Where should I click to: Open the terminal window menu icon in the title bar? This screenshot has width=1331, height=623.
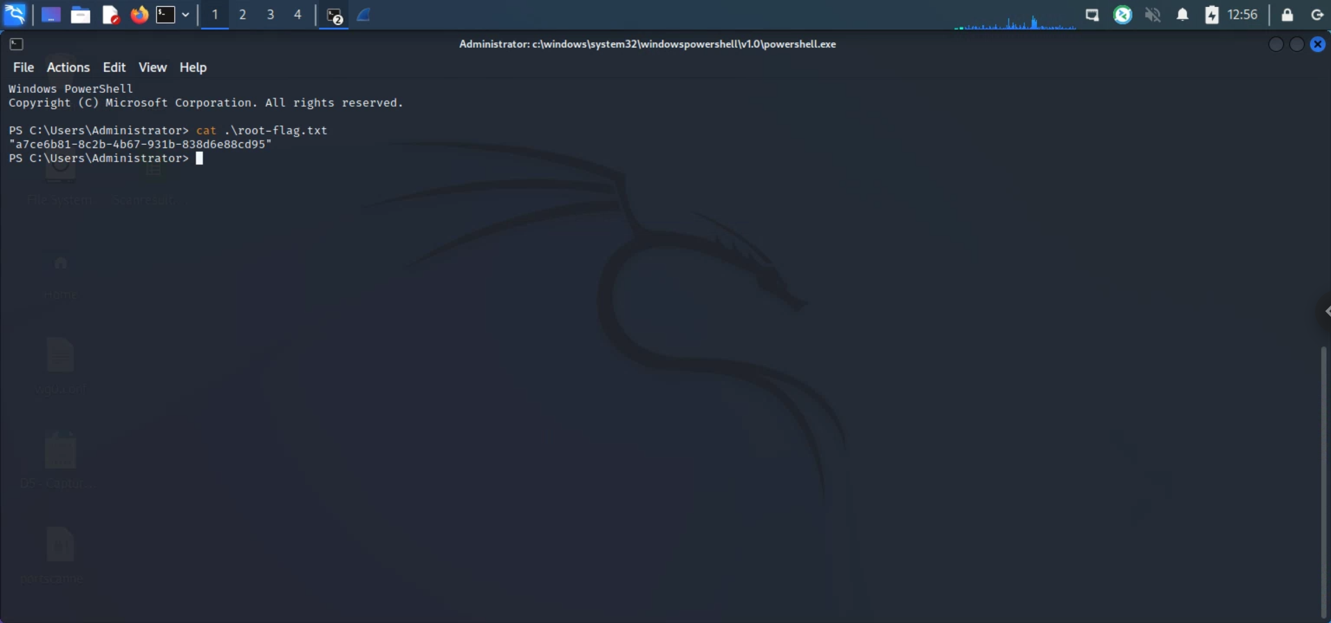click(x=17, y=44)
